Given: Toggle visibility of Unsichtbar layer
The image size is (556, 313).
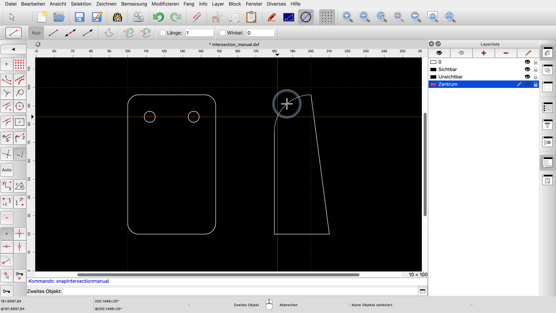Looking at the screenshot, I should (x=527, y=77).
